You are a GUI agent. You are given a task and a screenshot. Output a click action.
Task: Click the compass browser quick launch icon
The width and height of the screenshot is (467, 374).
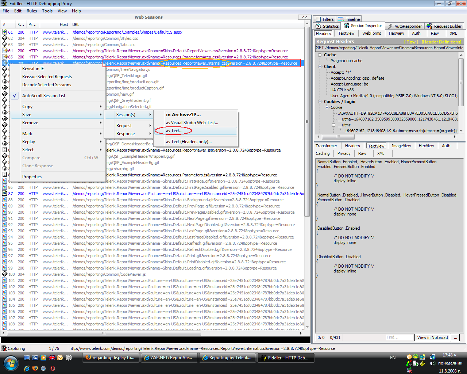tap(43, 368)
